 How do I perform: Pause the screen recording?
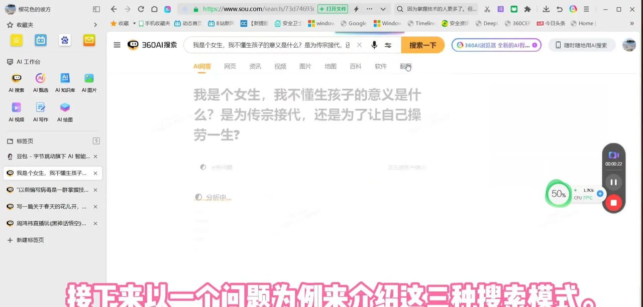click(613, 182)
